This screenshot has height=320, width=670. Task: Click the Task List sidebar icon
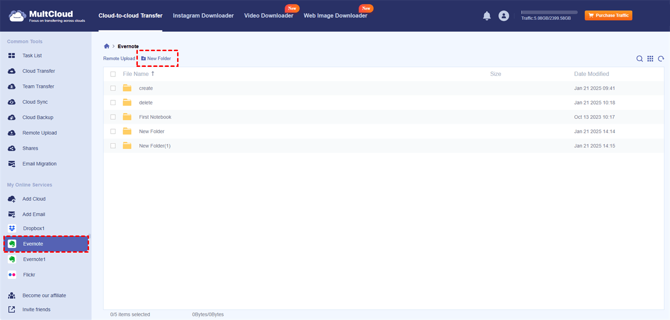click(x=12, y=56)
